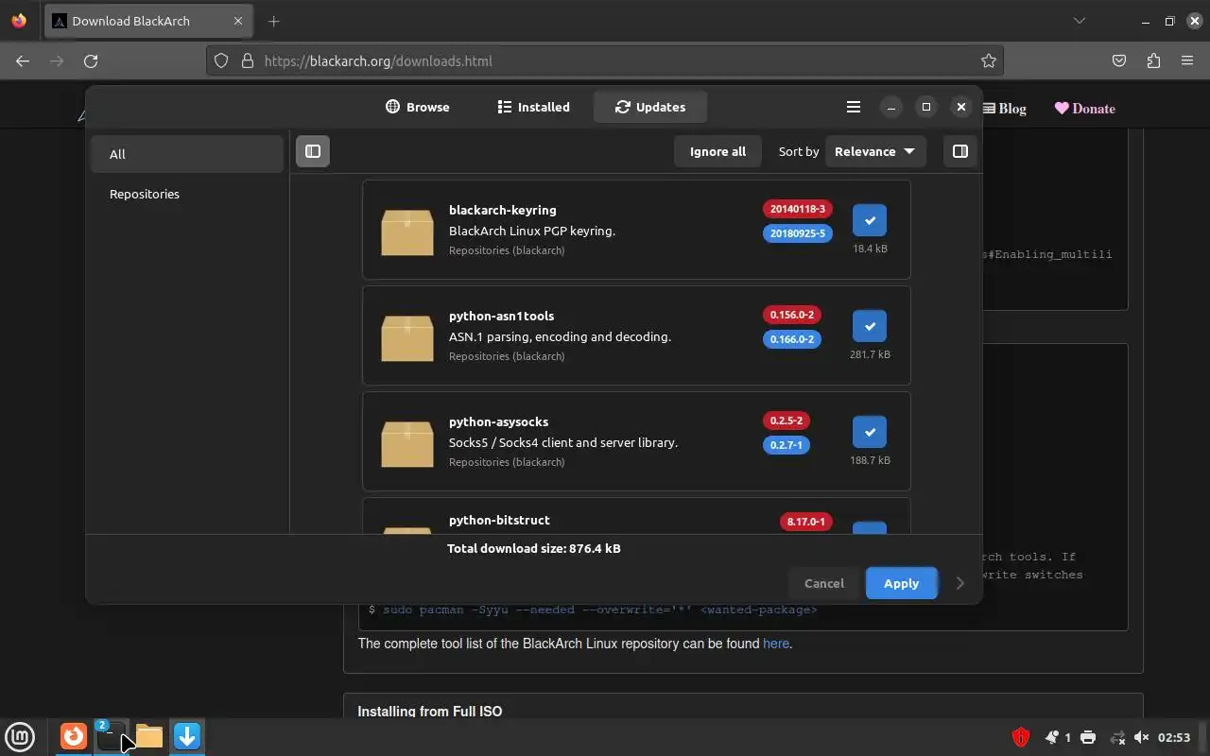
Task: Bookmark this page with star icon
Action: tap(989, 60)
